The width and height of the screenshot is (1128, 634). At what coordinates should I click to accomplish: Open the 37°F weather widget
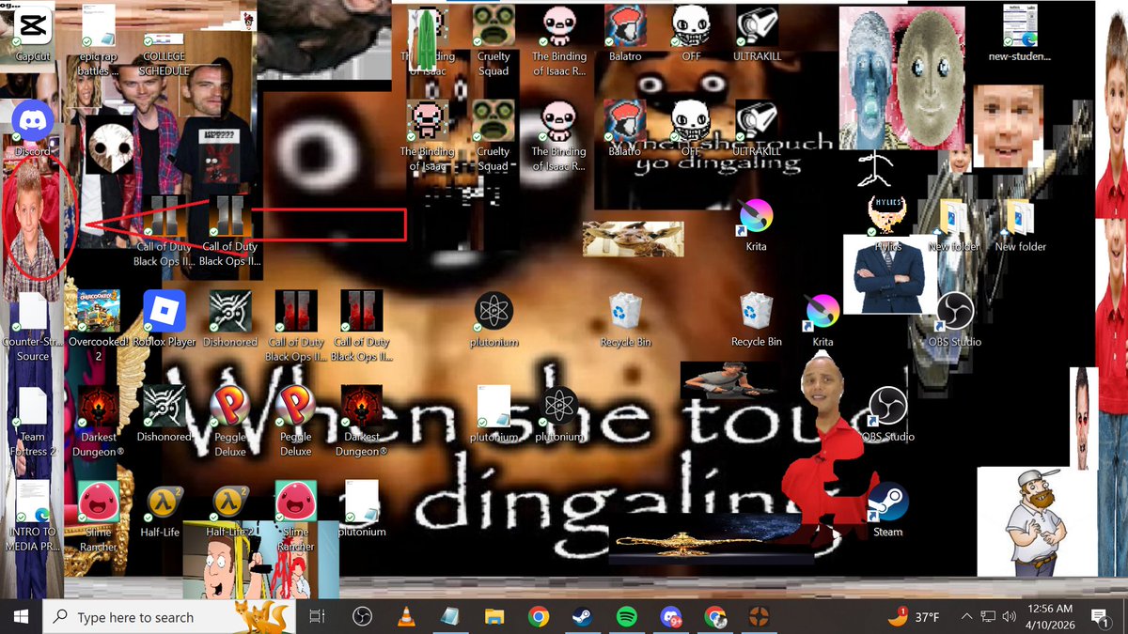click(913, 617)
